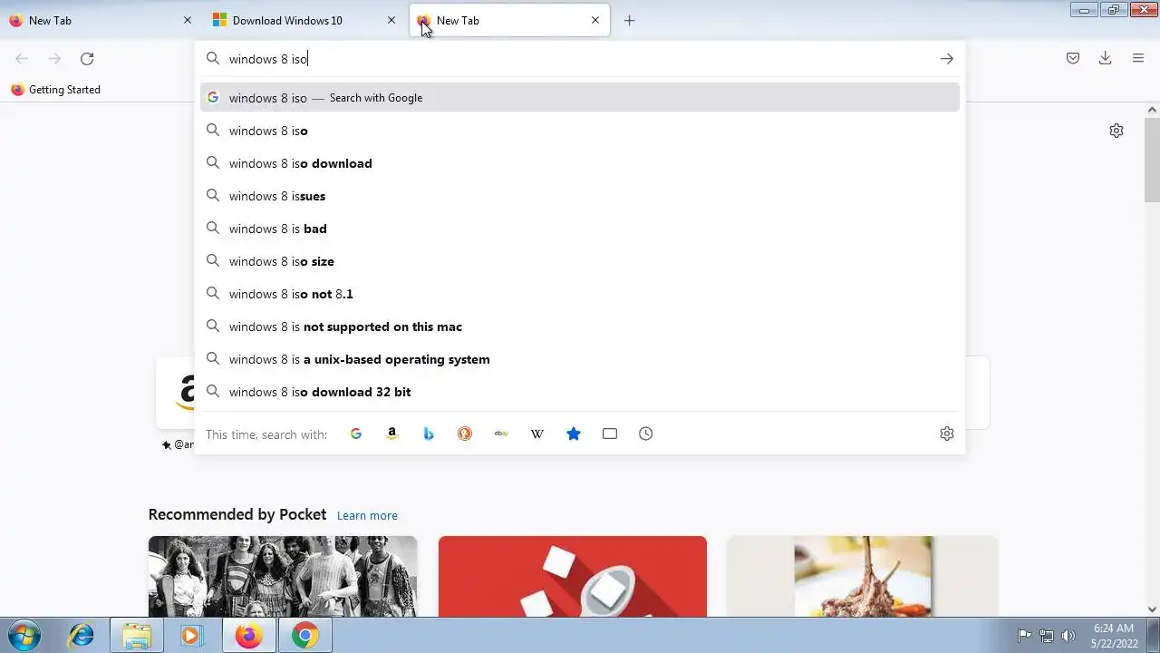Search this time with eBay icon
1160x653 pixels.
coord(501,434)
